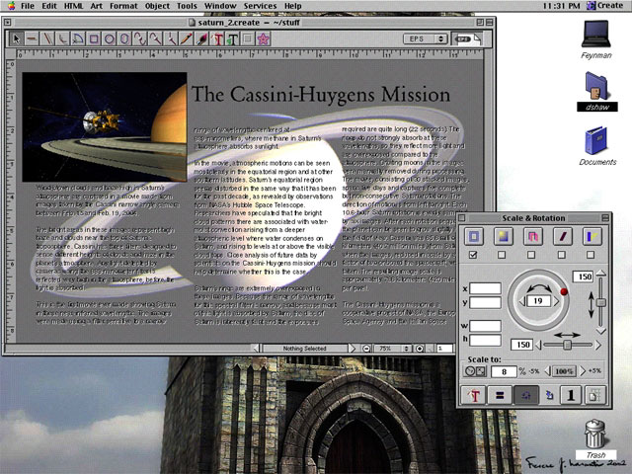Screen dimensions: 632x474
Task: Click the rotation angle field showing 19
Action: 538,300
